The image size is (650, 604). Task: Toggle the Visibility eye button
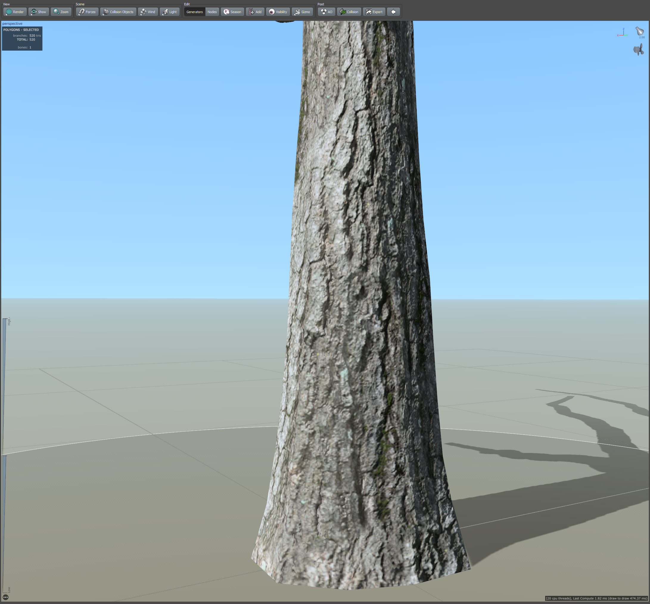point(278,12)
